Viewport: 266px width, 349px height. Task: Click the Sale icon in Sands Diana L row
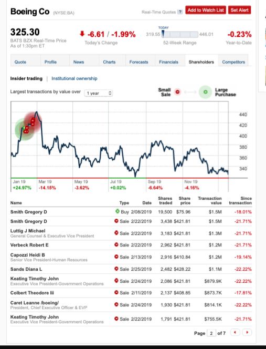click(x=116, y=269)
